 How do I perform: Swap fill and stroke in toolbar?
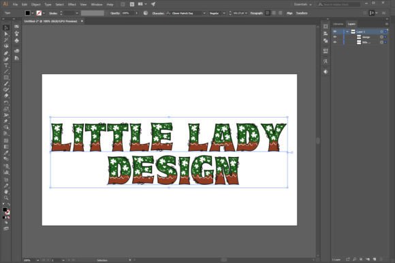[9, 205]
